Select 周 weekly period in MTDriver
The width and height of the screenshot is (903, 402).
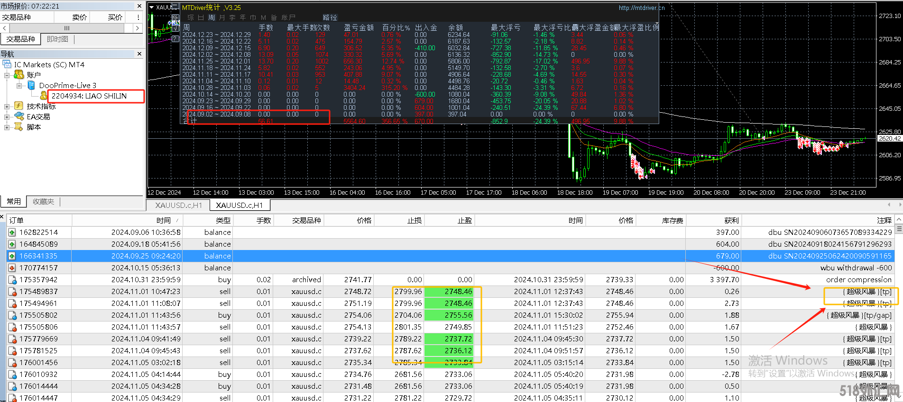tap(212, 18)
